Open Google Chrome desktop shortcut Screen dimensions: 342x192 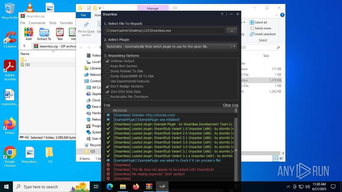pyautogui.click(x=10, y=157)
